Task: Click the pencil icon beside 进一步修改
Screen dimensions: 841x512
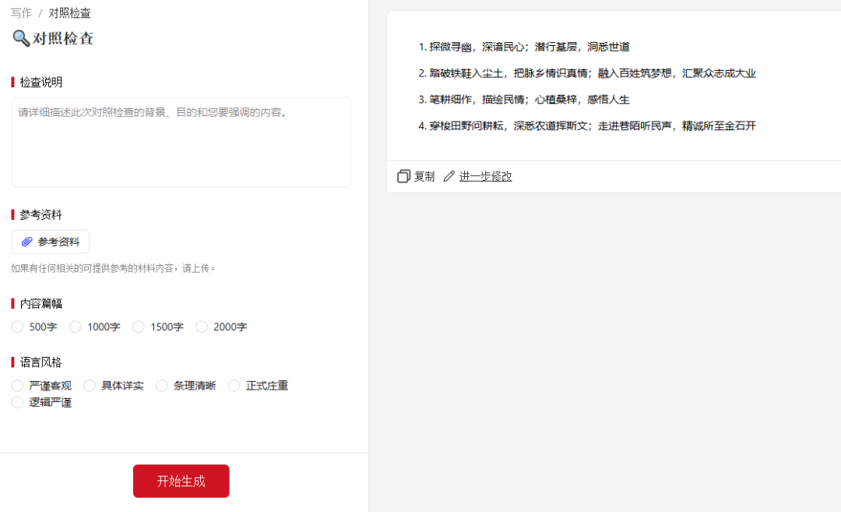Action: tap(449, 176)
